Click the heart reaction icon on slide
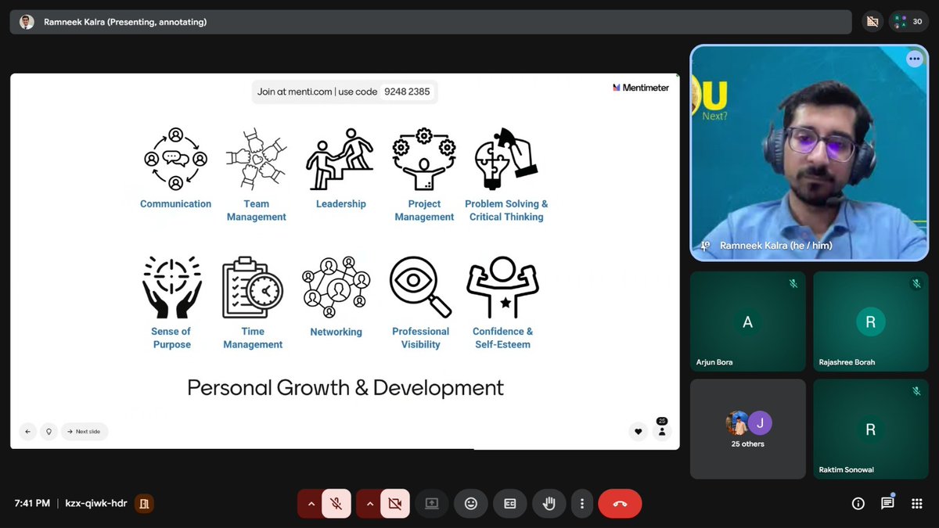 point(639,431)
